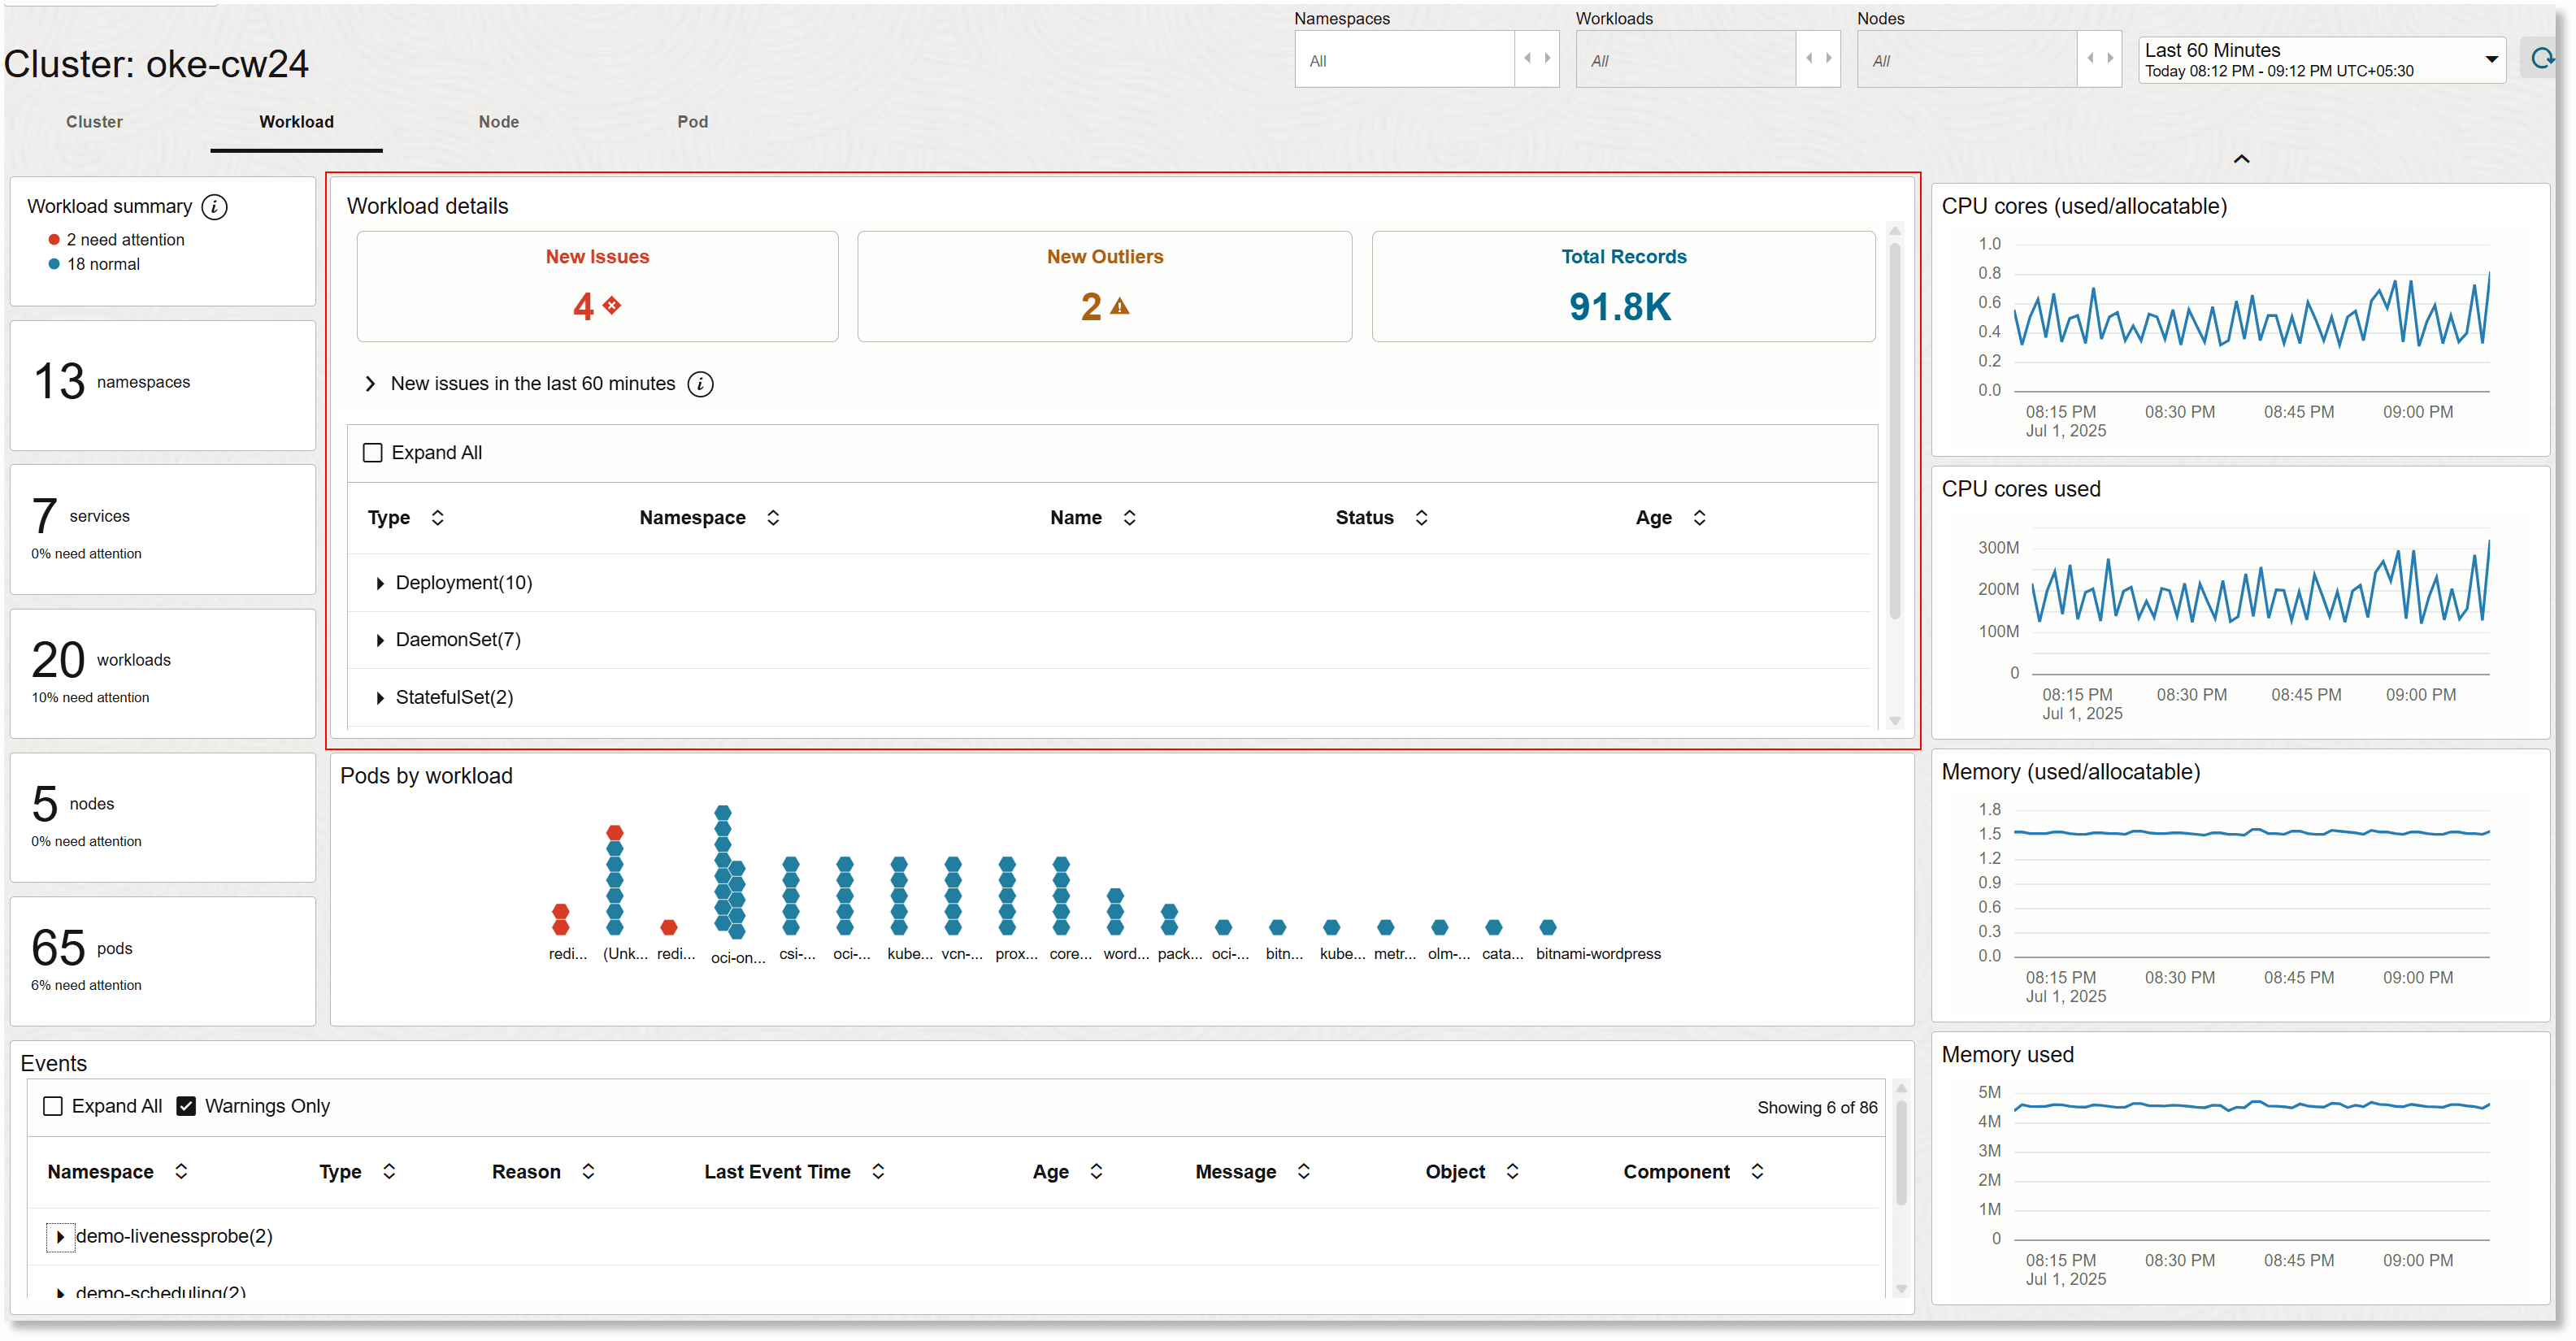Switch to the Pod tab
The image size is (2576, 1341).
coord(692,121)
